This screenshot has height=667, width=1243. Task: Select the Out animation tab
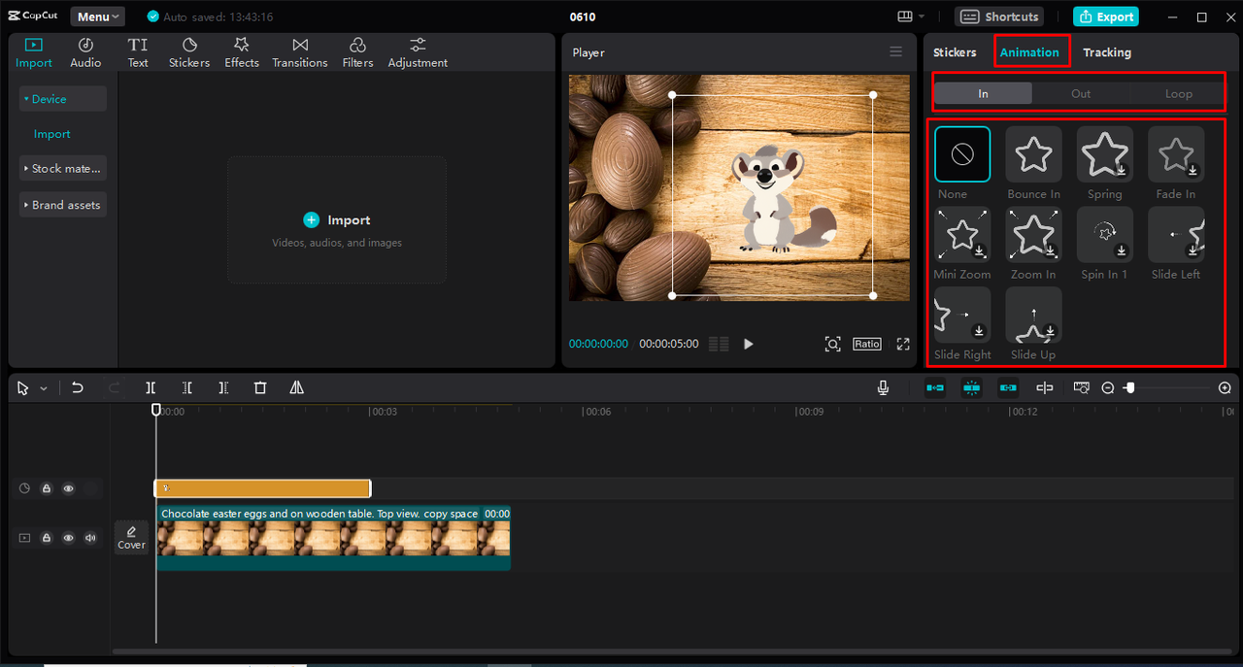[1081, 93]
